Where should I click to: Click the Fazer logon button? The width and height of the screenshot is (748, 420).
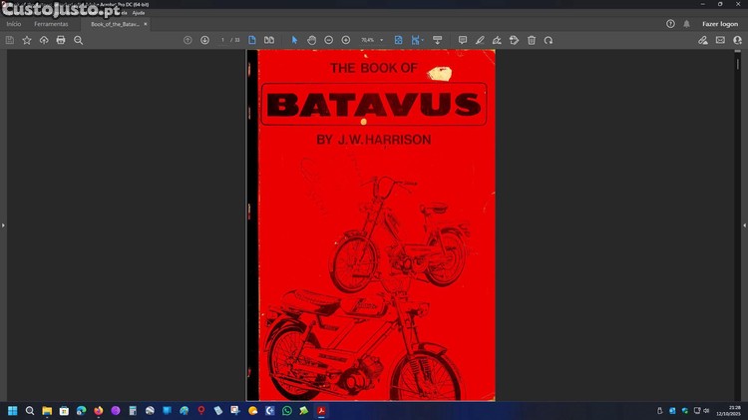719,23
